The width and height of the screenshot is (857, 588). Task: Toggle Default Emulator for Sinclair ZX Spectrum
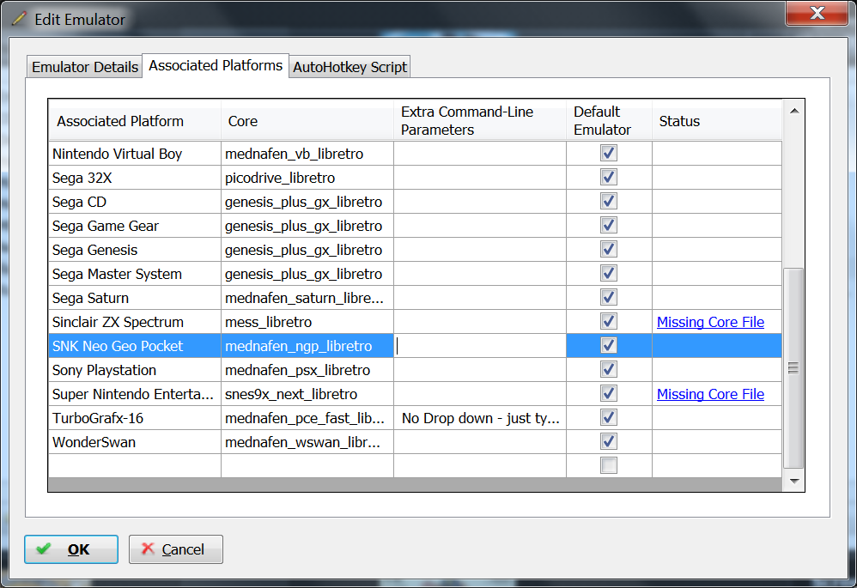click(x=609, y=321)
